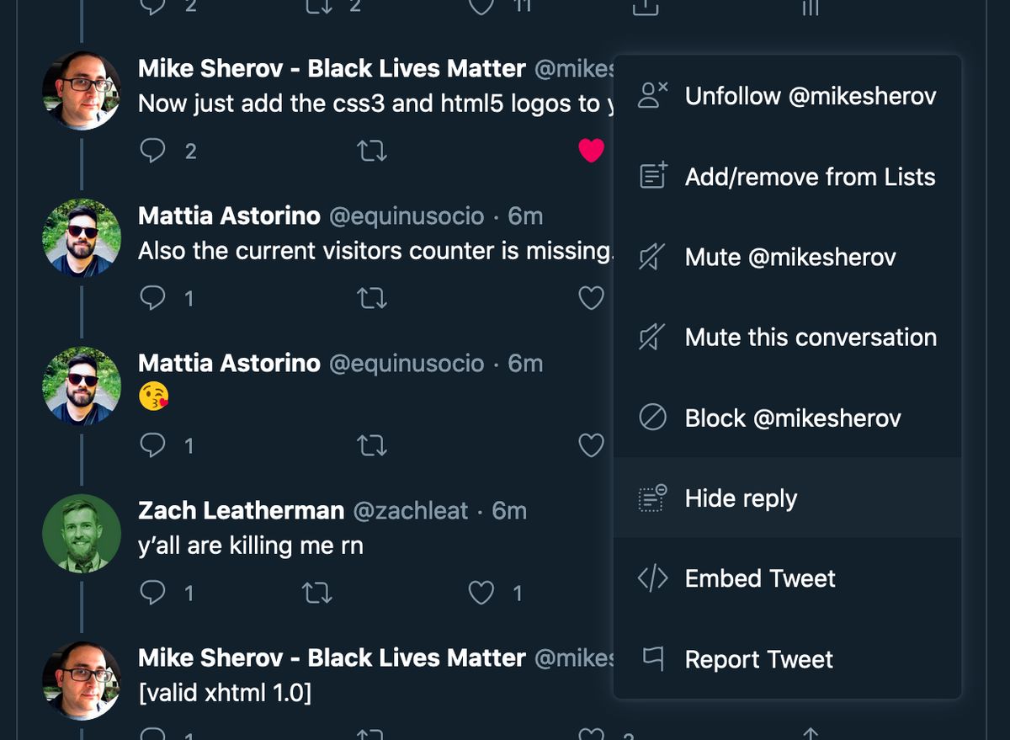Like Mattia Astorino's kissing emoji tweet
Image resolution: width=1010 pixels, height=740 pixels.
(592, 445)
